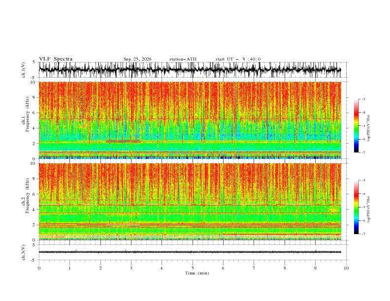This screenshot has height=301, width=390.
Task: Click the 'VLF Spectra' plot title
Action: pos(56,59)
